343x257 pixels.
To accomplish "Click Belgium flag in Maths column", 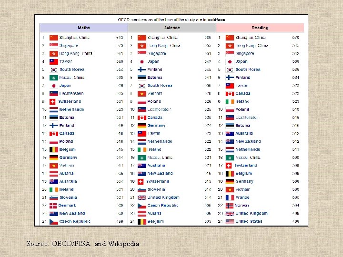I will [53, 149].
